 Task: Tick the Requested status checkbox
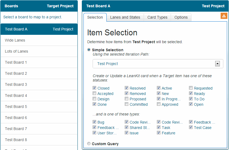pyautogui.click(x=191, y=88)
